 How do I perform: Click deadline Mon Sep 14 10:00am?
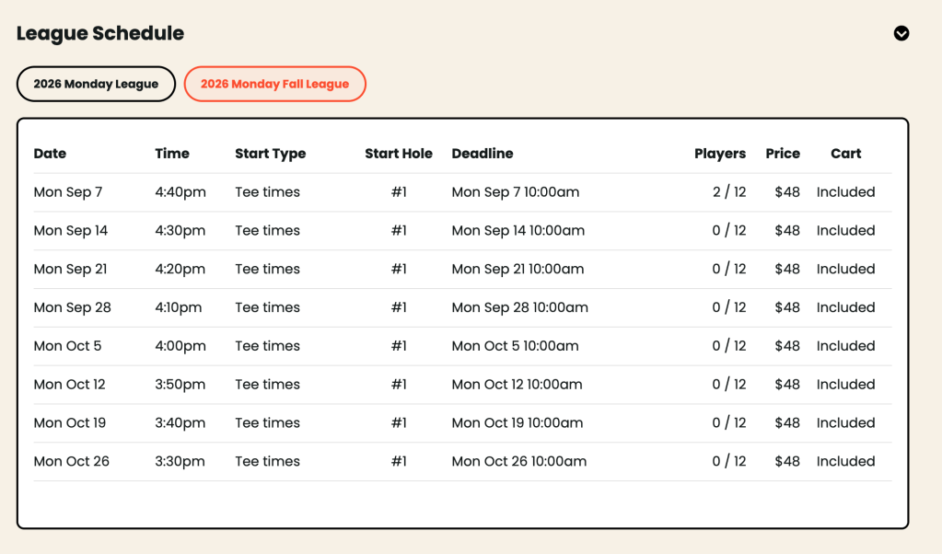click(x=518, y=230)
